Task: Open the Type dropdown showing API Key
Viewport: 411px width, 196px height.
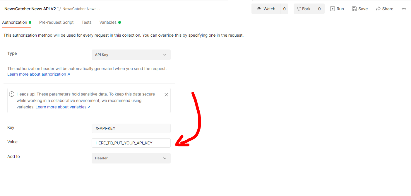Action: tap(131, 55)
